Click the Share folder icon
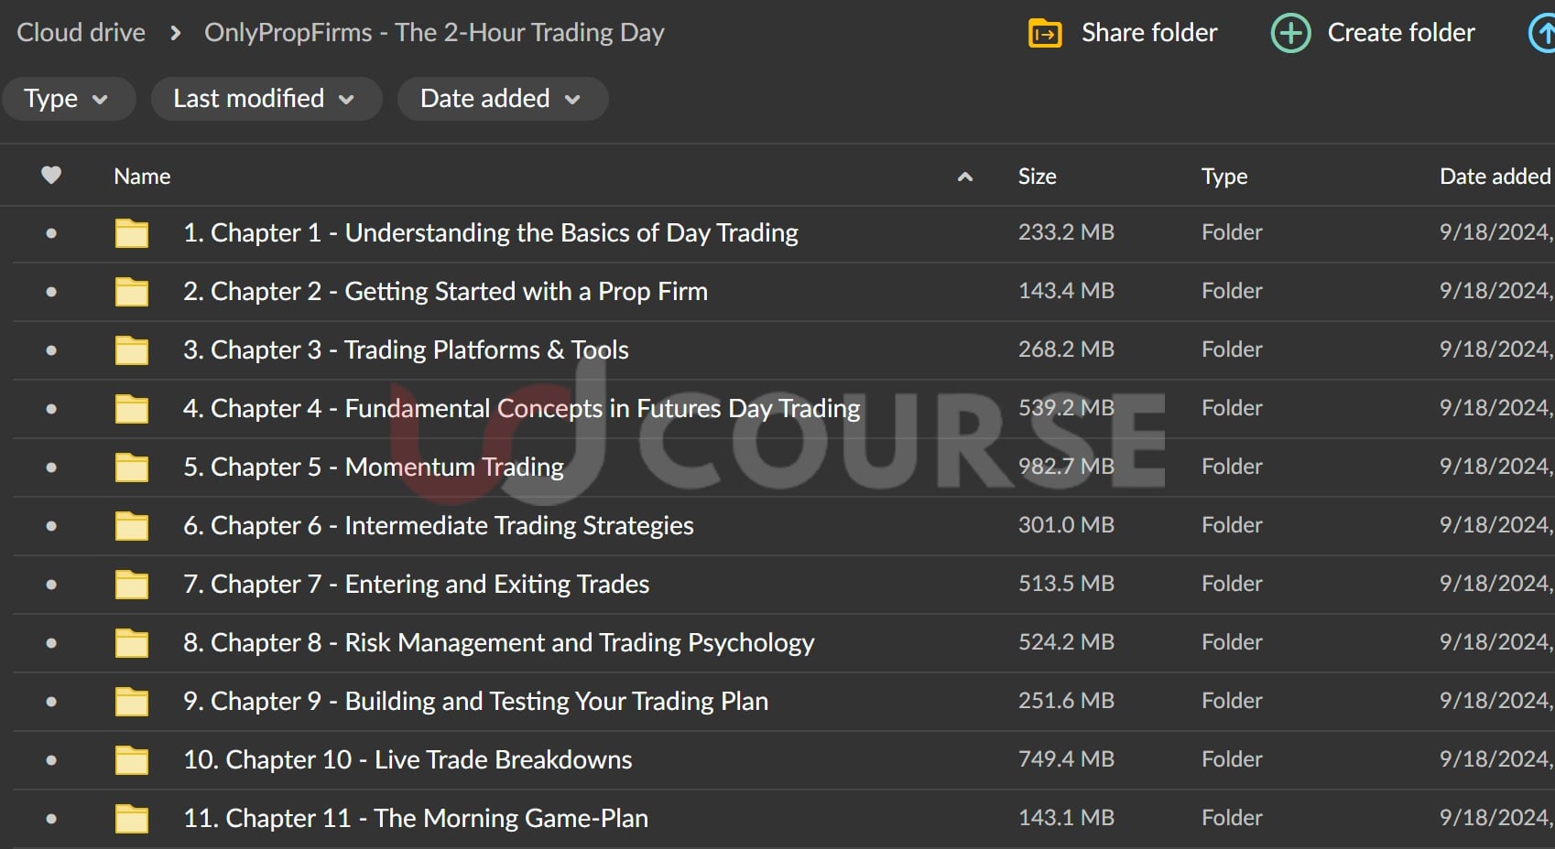The width and height of the screenshot is (1555, 849). 1045,34
